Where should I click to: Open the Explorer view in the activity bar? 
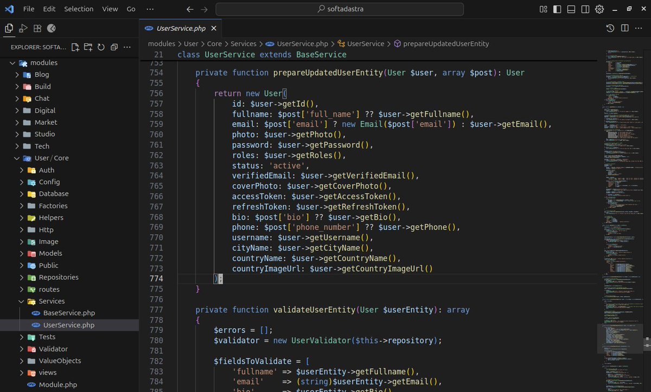point(9,28)
